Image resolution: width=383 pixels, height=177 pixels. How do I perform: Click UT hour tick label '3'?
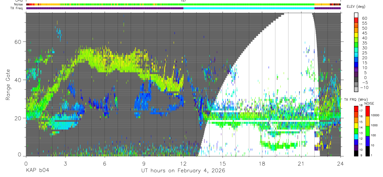(65, 163)
